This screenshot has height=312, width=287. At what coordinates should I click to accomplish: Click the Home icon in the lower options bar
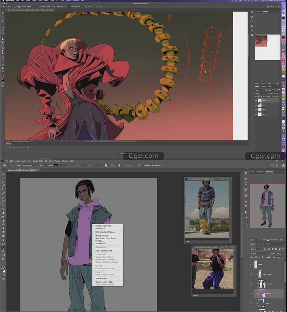pos(4,165)
